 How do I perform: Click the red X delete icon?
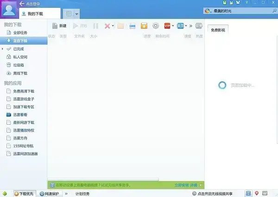click(107, 26)
